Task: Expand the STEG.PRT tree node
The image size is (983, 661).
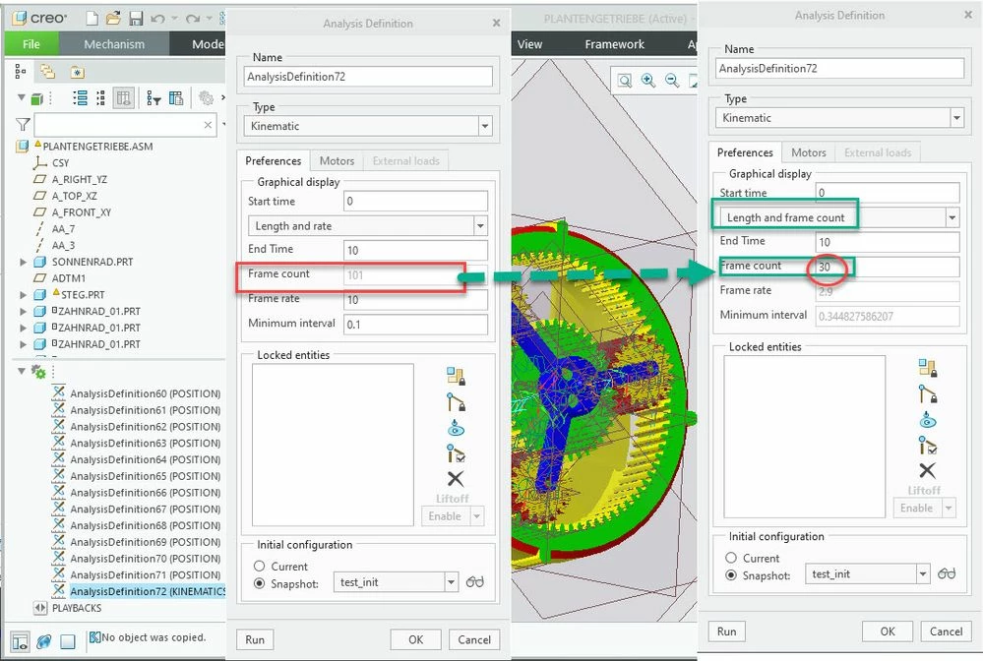Action: [24, 294]
